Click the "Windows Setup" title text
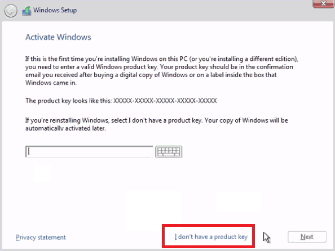335x251 pixels. [55, 10]
